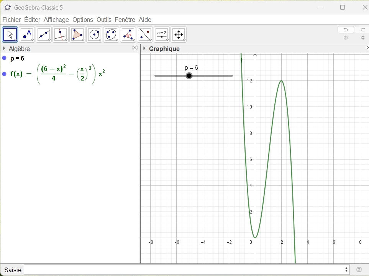Open the Circle tool dropdown arrow
The width and height of the screenshot is (369, 276).
click(x=100, y=40)
